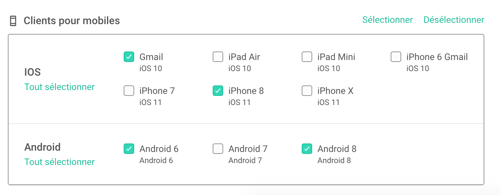The width and height of the screenshot is (500, 195).
Task: Click the iPhone X label text
Action: [x=335, y=91]
